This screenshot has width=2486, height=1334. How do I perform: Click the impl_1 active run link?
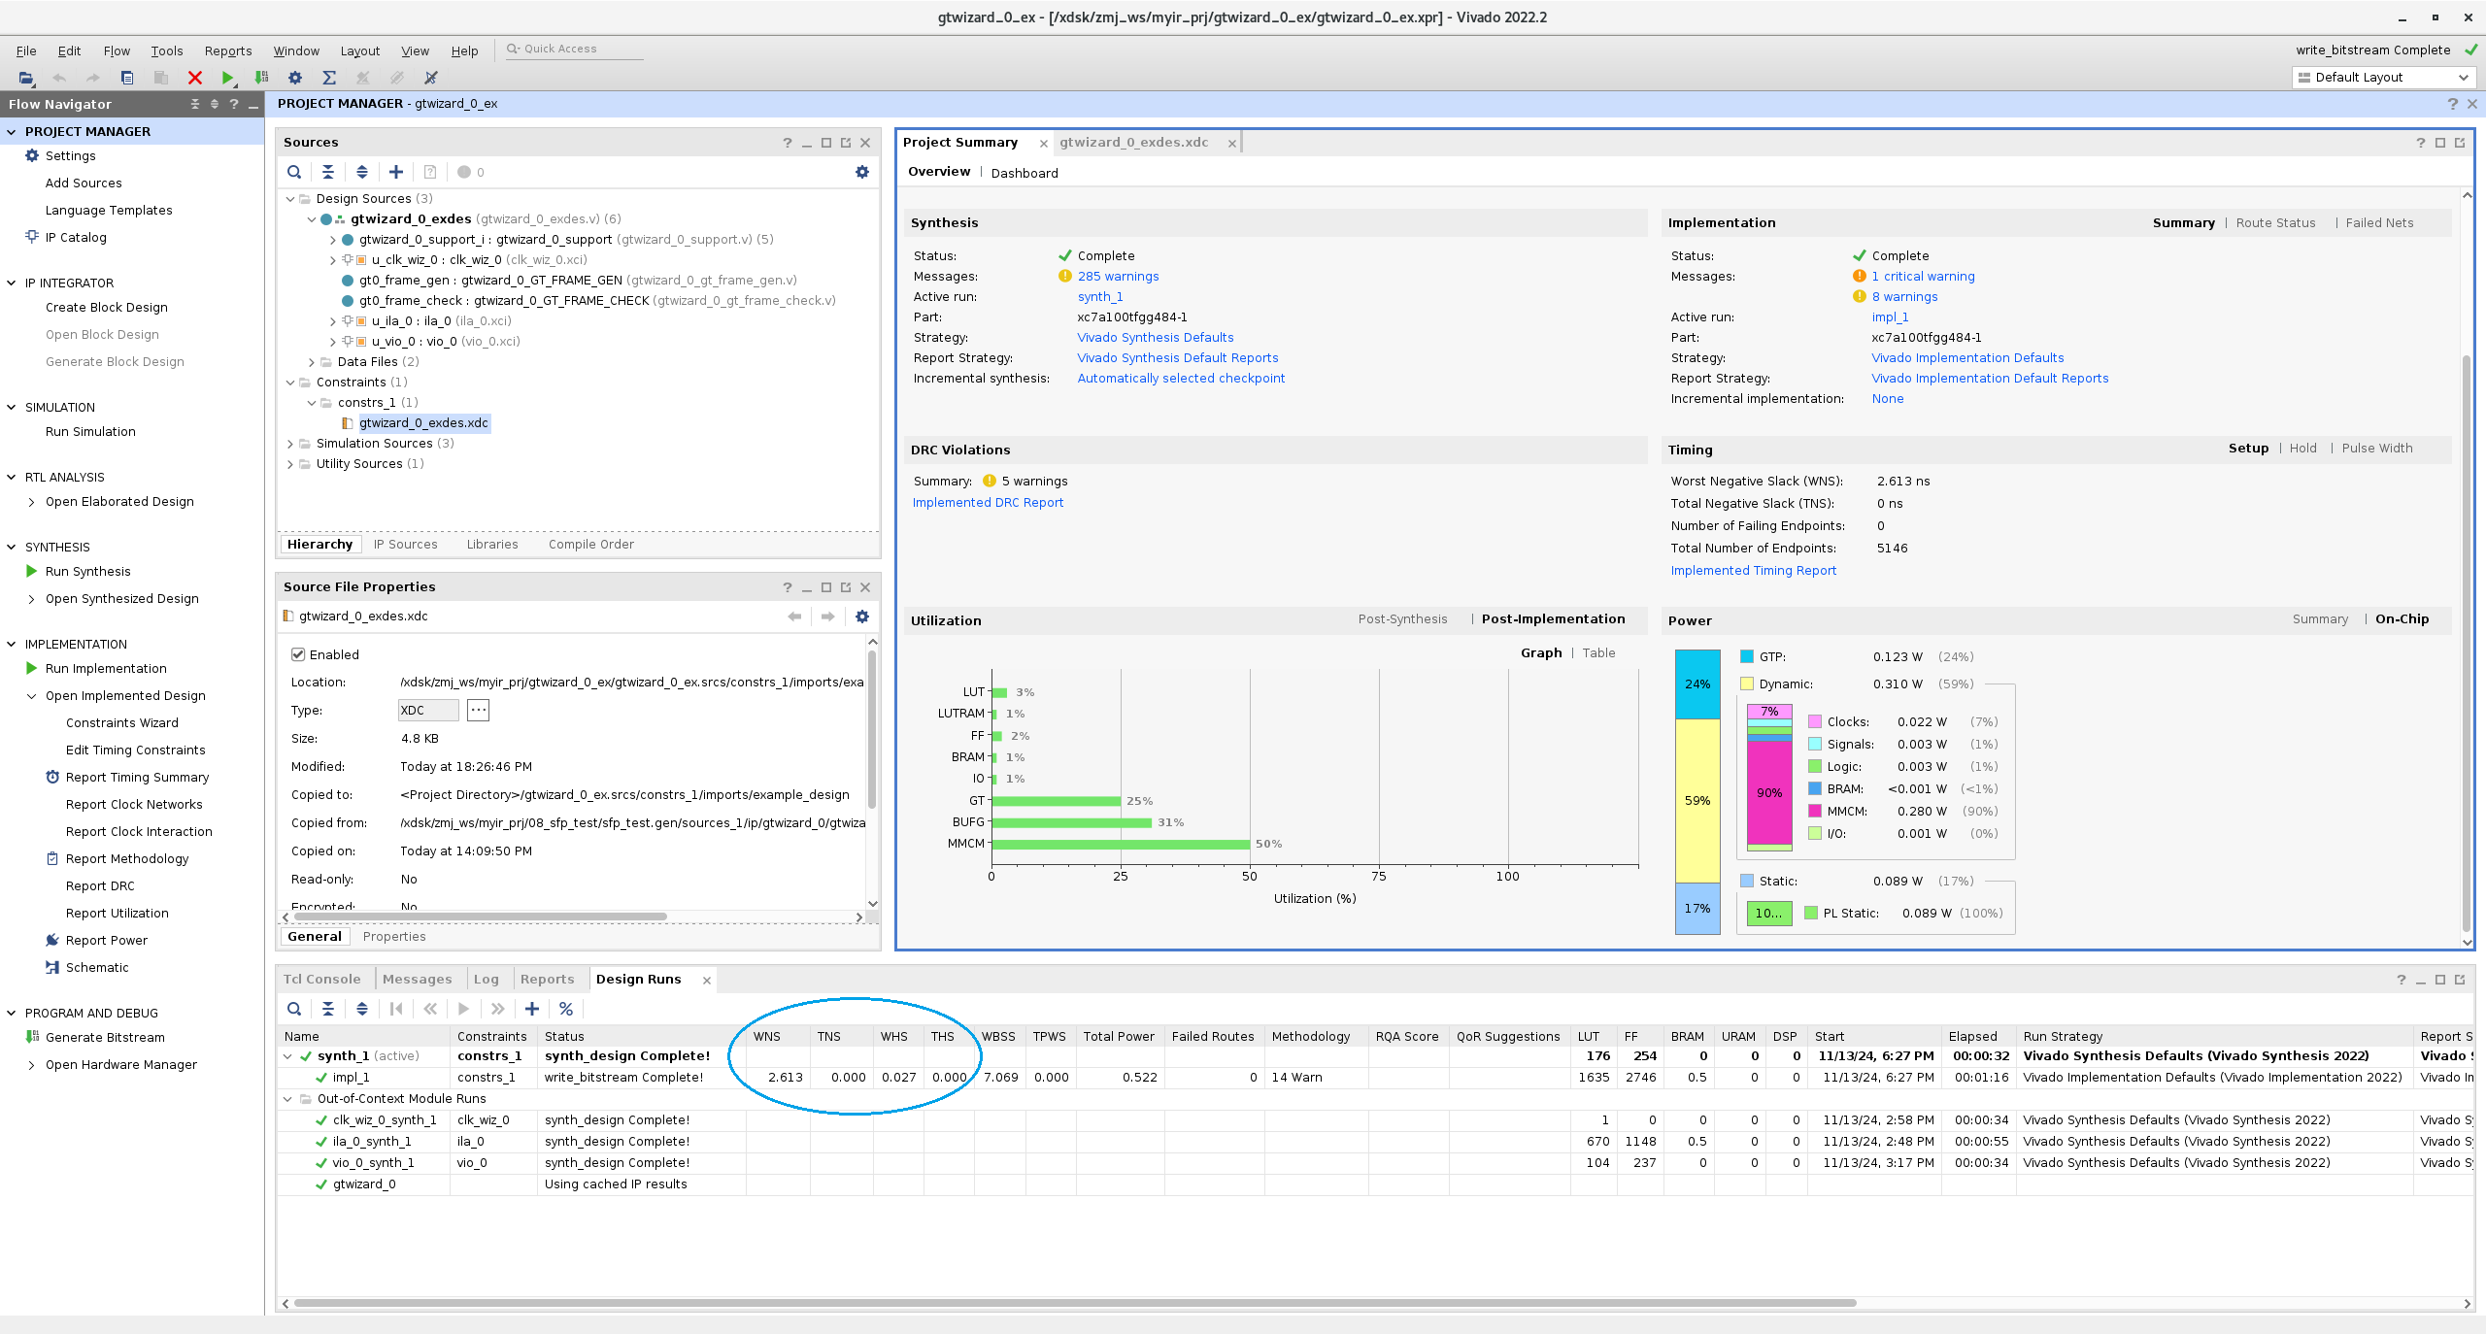pos(1890,317)
